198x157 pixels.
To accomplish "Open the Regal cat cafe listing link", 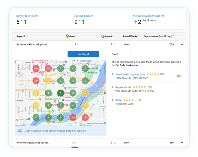I will tap(123, 87).
